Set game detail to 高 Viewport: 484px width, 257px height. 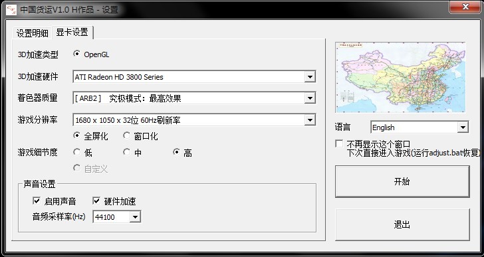tap(176, 152)
